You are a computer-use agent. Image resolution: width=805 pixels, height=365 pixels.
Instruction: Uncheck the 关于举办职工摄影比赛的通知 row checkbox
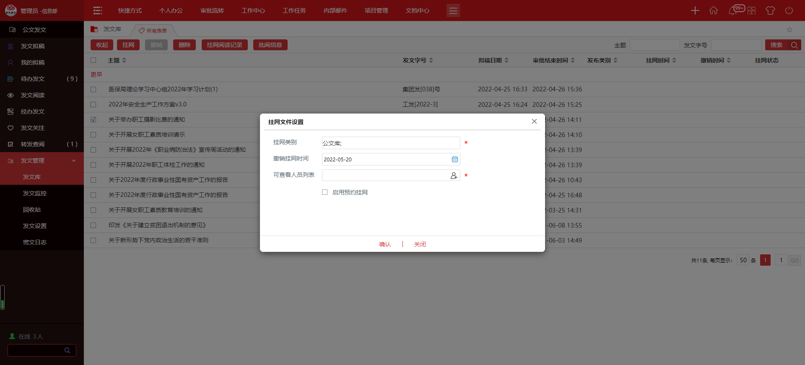[x=93, y=120]
